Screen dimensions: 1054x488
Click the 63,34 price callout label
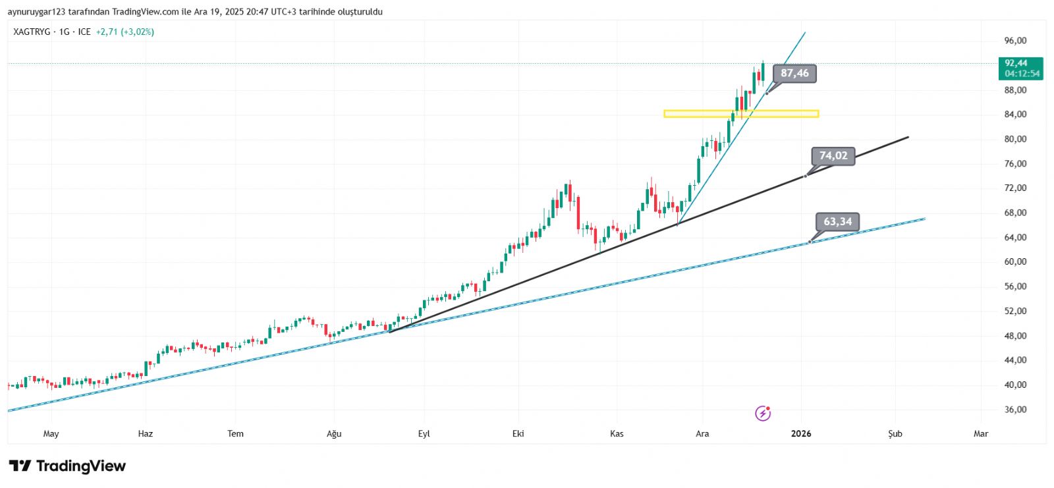click(x=837, y=222)
